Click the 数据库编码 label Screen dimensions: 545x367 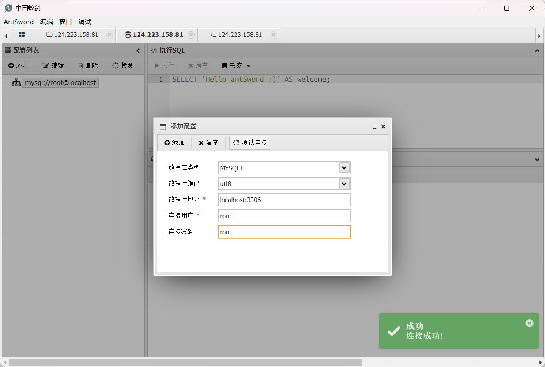point(184,183)
